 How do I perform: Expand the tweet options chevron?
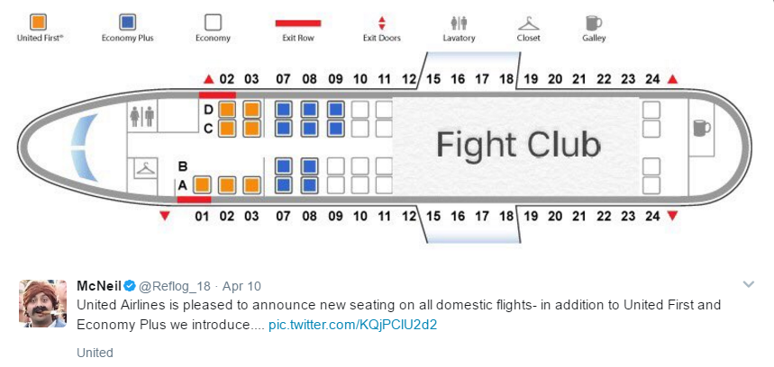(x=749, y=284)
